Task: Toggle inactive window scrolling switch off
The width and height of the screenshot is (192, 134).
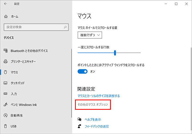Action: point(83,72)
